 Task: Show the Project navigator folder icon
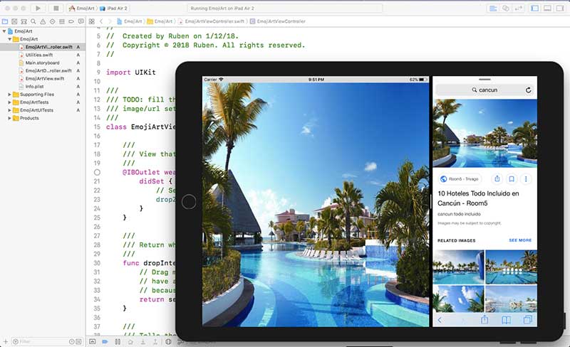[x=5, y=21]
